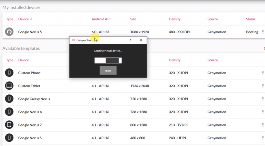Sort available templates by Density column

[x=175, y=60]
